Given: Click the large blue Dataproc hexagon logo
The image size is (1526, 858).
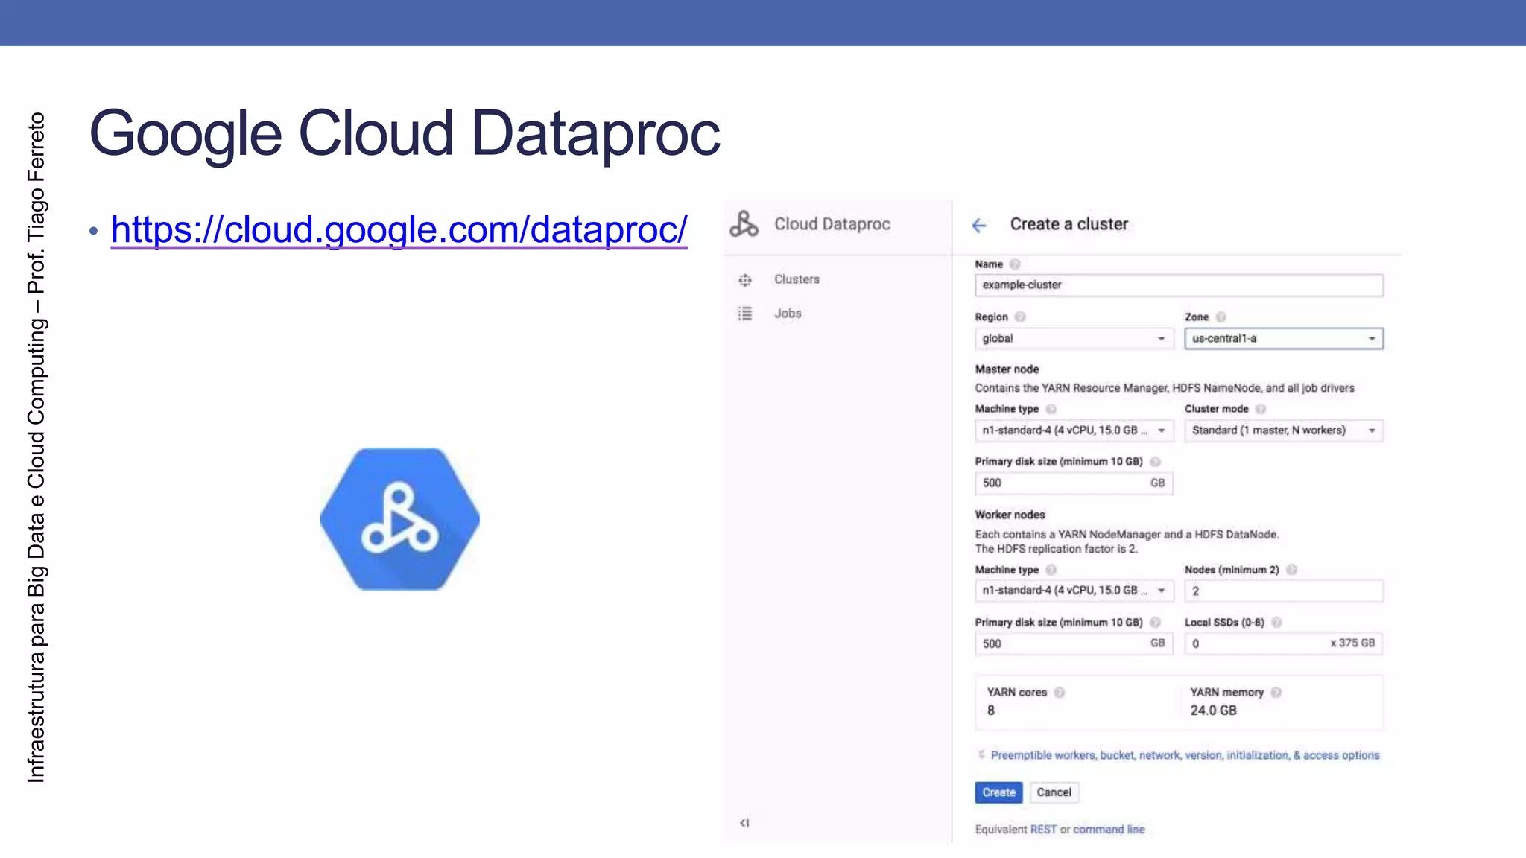Looking at the screenshot, I should (400, 519).
